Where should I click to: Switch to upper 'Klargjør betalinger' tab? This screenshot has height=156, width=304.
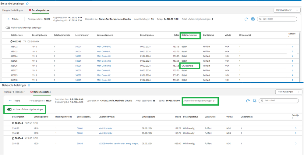(12, 10)
